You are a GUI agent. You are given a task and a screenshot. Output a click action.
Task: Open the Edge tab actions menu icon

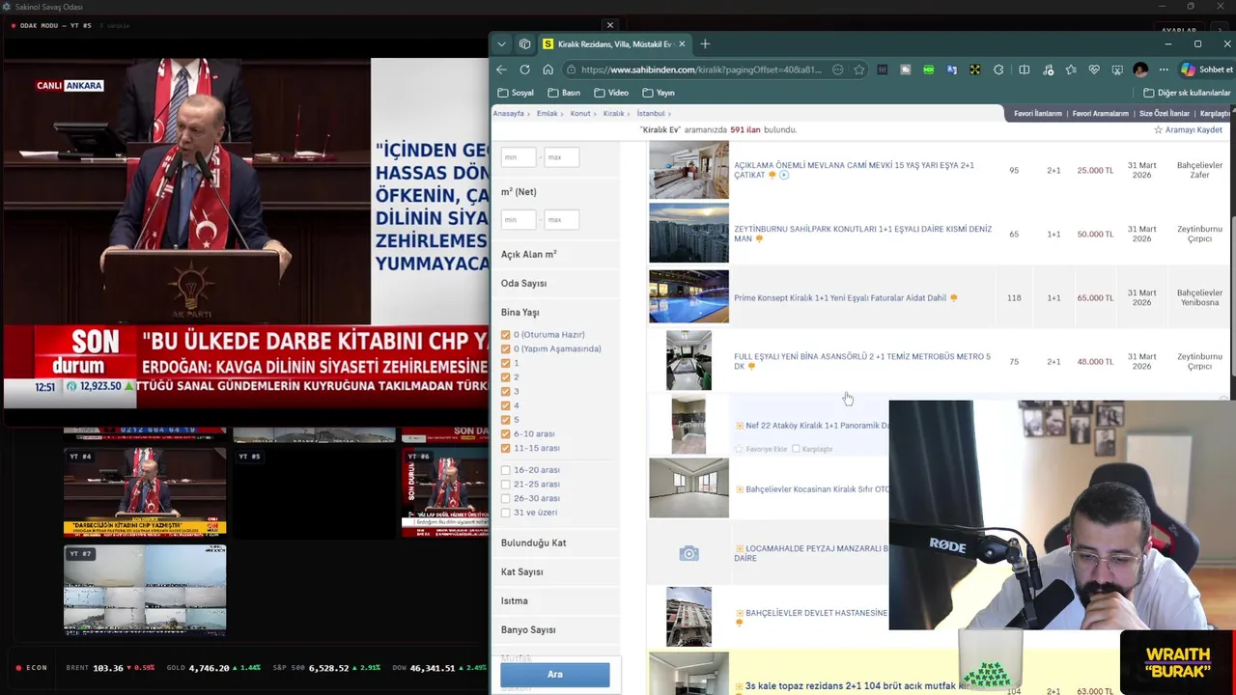pos(501,44)
